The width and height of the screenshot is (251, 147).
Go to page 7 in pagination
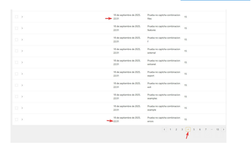[206, 130]
